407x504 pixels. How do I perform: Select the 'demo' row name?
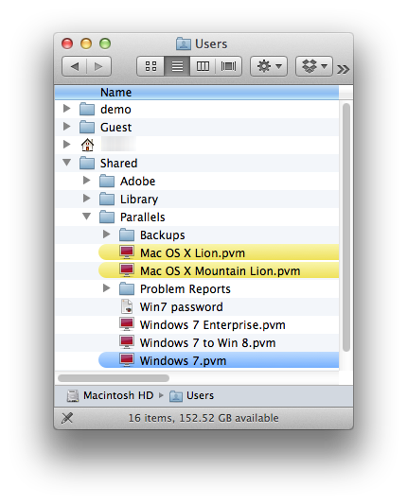[115, 110]
